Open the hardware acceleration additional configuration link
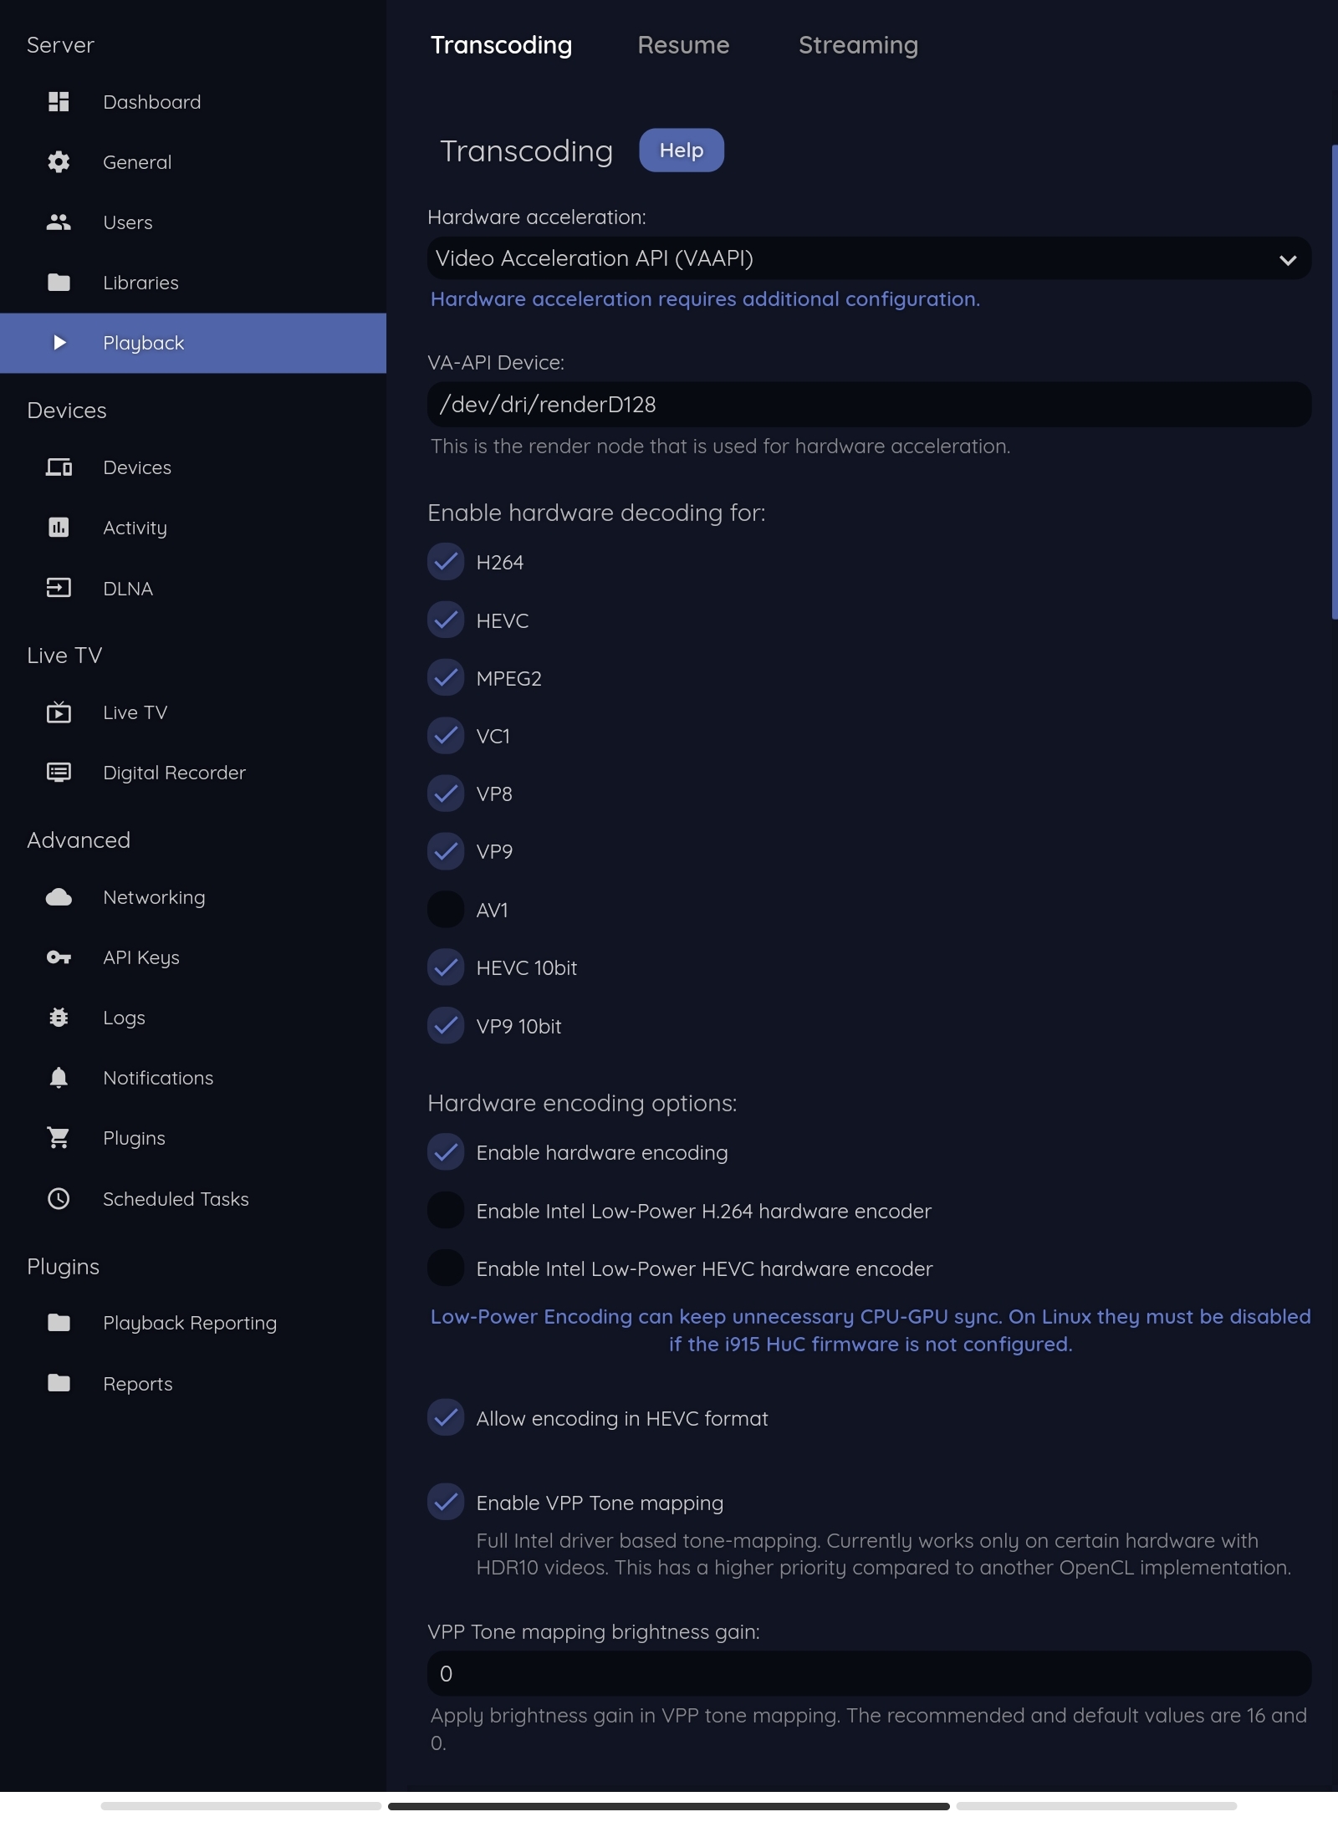The image size is (1338, 1822). point(705,299)
